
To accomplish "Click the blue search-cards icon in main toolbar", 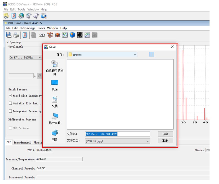I will 44,16.
